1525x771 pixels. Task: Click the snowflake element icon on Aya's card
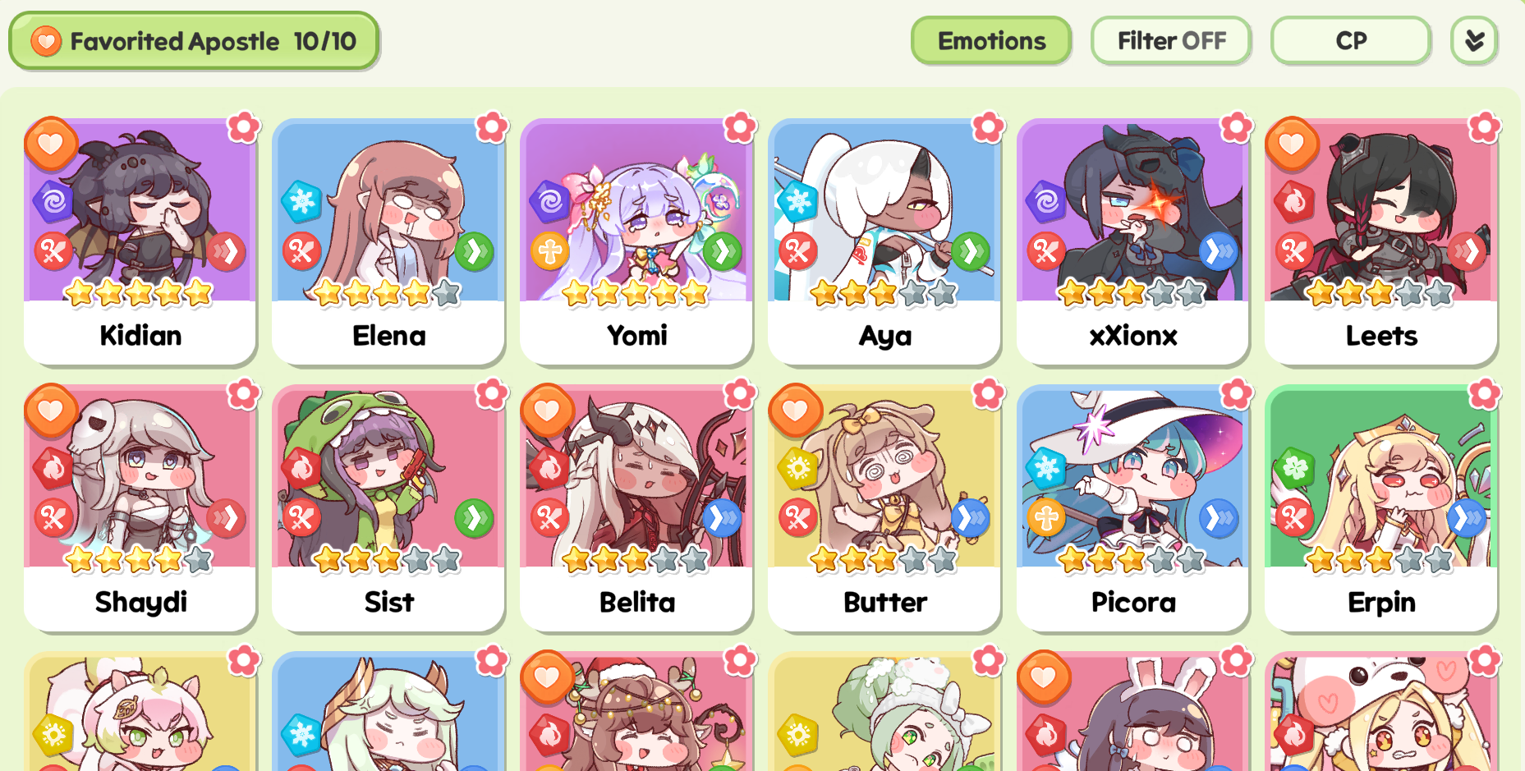point(798,201)
